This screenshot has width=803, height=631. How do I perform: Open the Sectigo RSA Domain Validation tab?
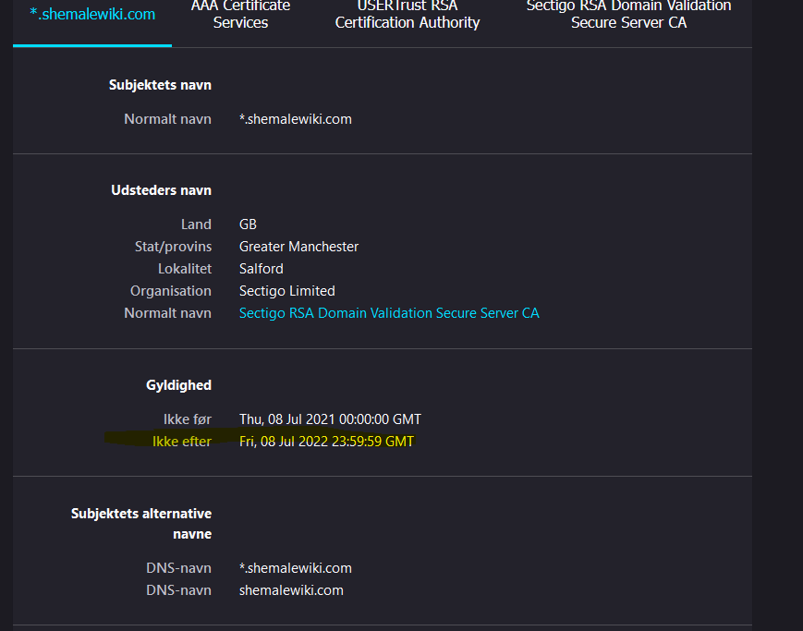point(629,15)
